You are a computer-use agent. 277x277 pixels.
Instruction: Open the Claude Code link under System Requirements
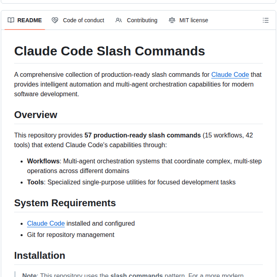pos(46,223)
